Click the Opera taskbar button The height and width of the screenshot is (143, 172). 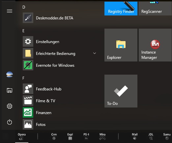tap(22, 136)
